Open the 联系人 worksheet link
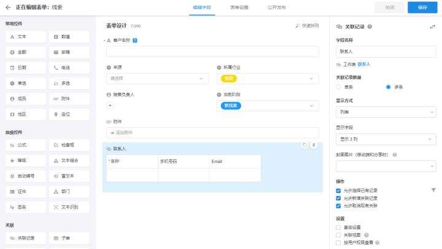442x249 pixels. click(x=363, y=65)
